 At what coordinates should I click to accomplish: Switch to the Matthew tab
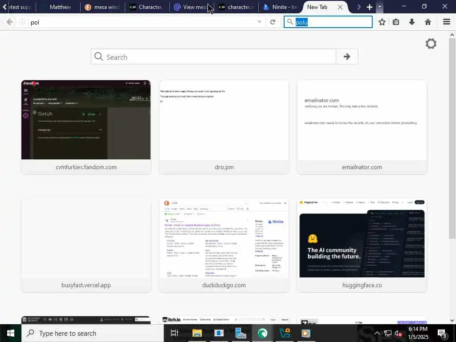click(58, 7)
